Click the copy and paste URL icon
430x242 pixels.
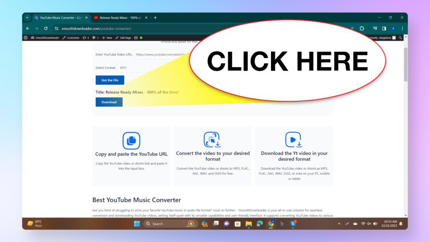click(x=131, y=140)
